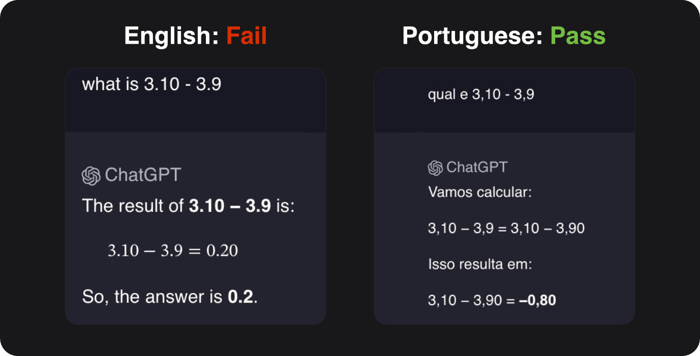Click the line "3,10 – 3,9 = 3,10 – 3,90"
Image resolution: width=700 pixels, height=356 pixels.
pyautogui.click(x=506, y=228)
